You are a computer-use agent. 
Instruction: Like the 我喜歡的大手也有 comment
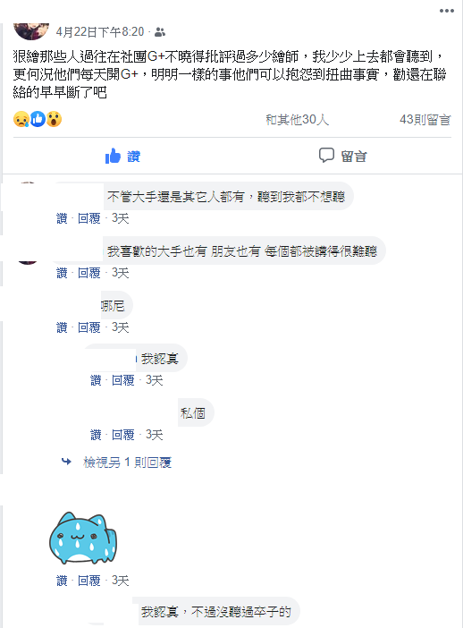click(x=62, y=273)
